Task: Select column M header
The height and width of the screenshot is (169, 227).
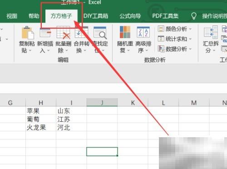Action: (x=194, y=103)
